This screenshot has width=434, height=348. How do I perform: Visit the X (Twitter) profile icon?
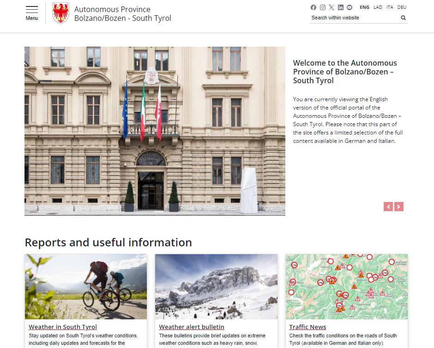click(x=332, y=7)
